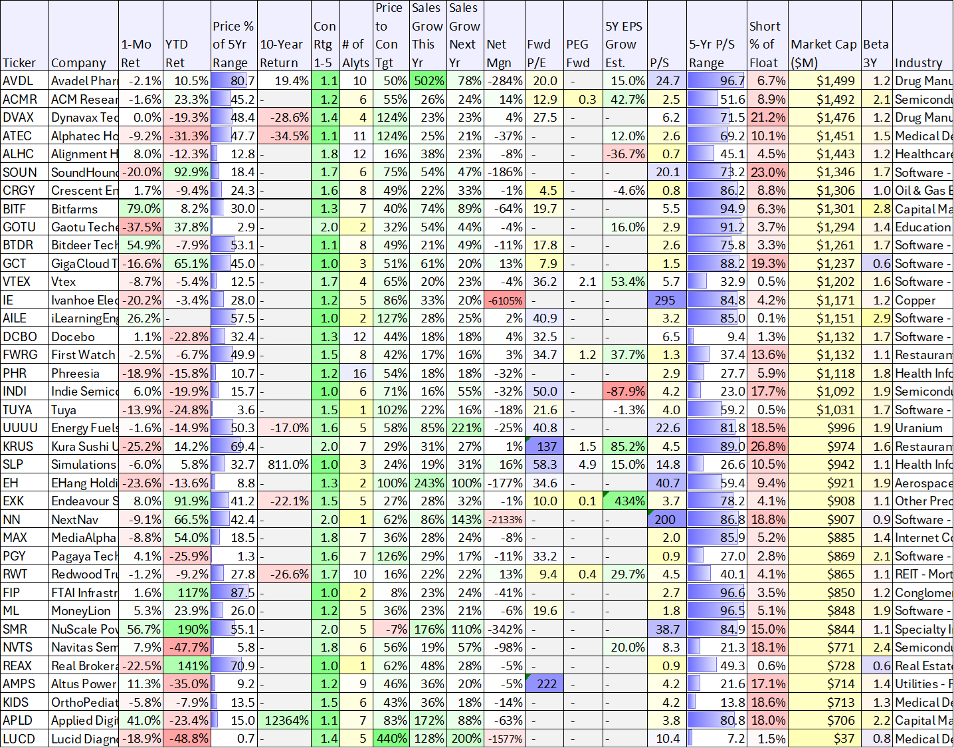Select the 222 forward P/E cell for AMPS
954x748 pixels.
pos(544,684)
